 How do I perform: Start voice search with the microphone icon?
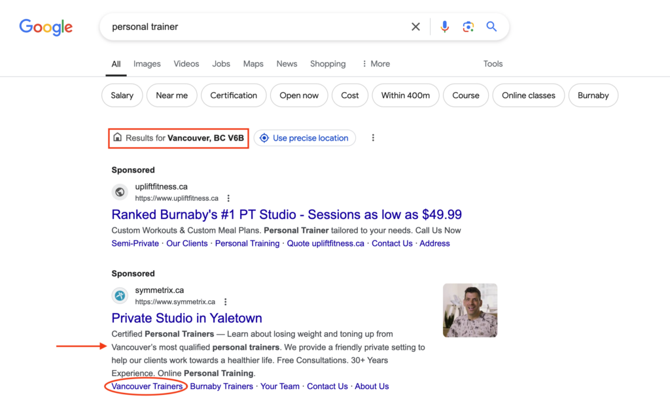pos(444,27)
